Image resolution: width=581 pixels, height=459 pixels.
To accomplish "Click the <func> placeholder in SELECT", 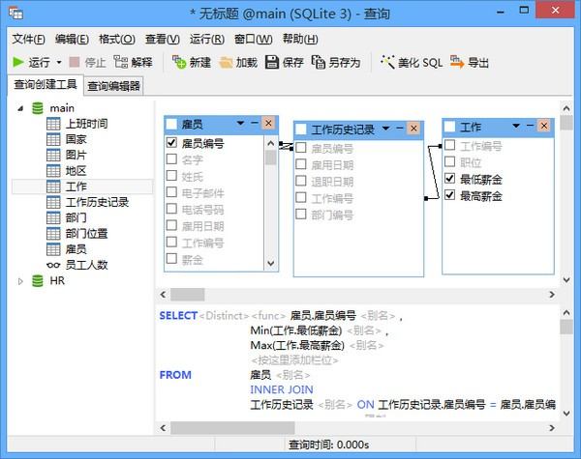I will click(x=268, y=316).
